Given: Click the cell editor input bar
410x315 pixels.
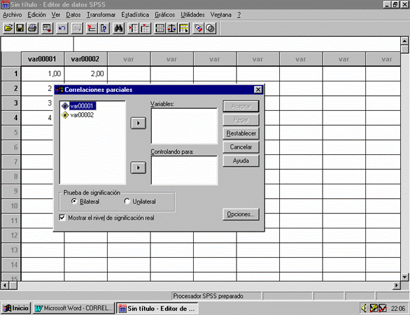Looking at the screenshot, I should pos(237,44).
